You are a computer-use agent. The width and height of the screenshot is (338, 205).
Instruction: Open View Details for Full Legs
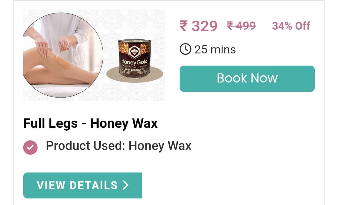tap(83, 185)
